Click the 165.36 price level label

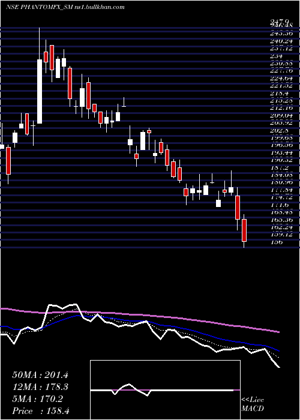(281, 220)
